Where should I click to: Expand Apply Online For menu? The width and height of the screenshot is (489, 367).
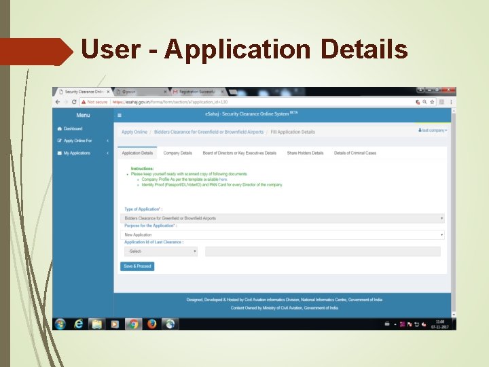(x=83, y=141)
